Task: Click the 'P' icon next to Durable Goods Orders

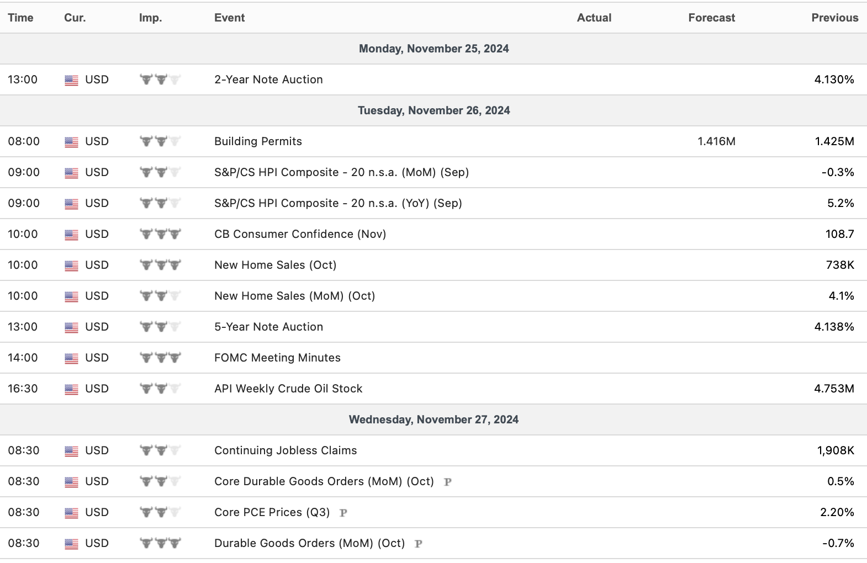Action: click(418, 544)
